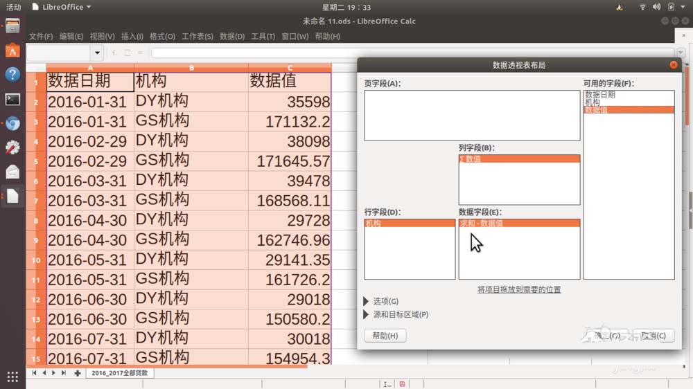This screenshot has width=693, height=389.
Task: Click the 帮助(H) button in the dialog
Action: click(x=385, y=336)
